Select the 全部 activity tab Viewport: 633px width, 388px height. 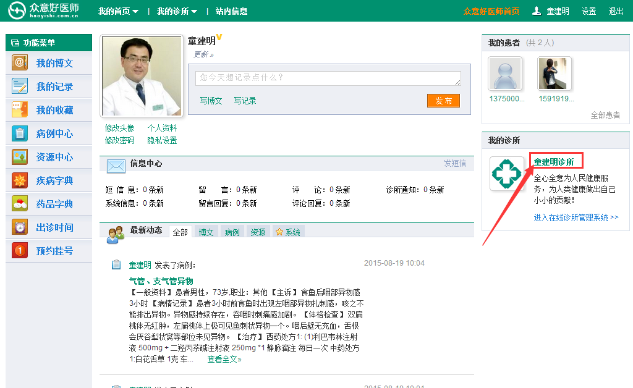[x=180, y=232]
